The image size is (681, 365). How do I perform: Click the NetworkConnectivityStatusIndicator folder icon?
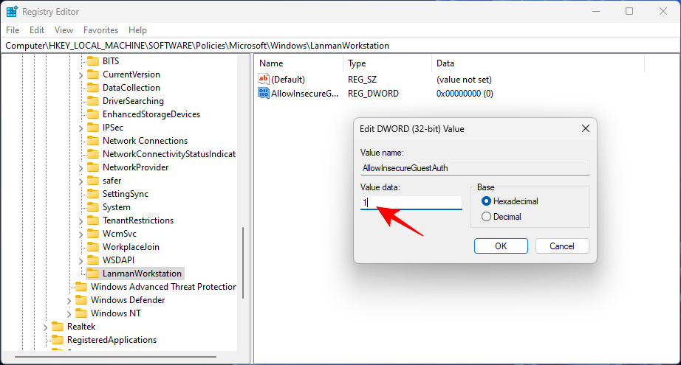93,154
